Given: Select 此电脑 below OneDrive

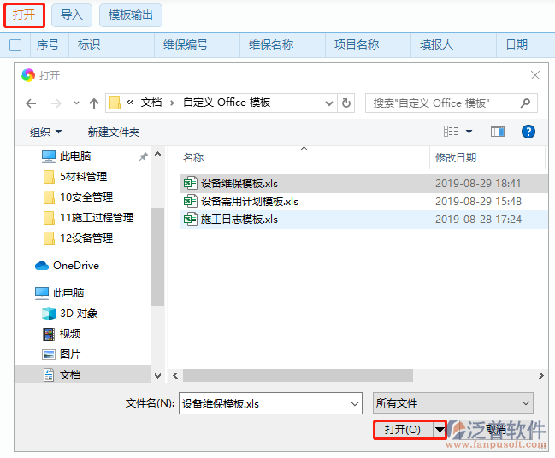Looking at the screenshot, I should (60, 293).
